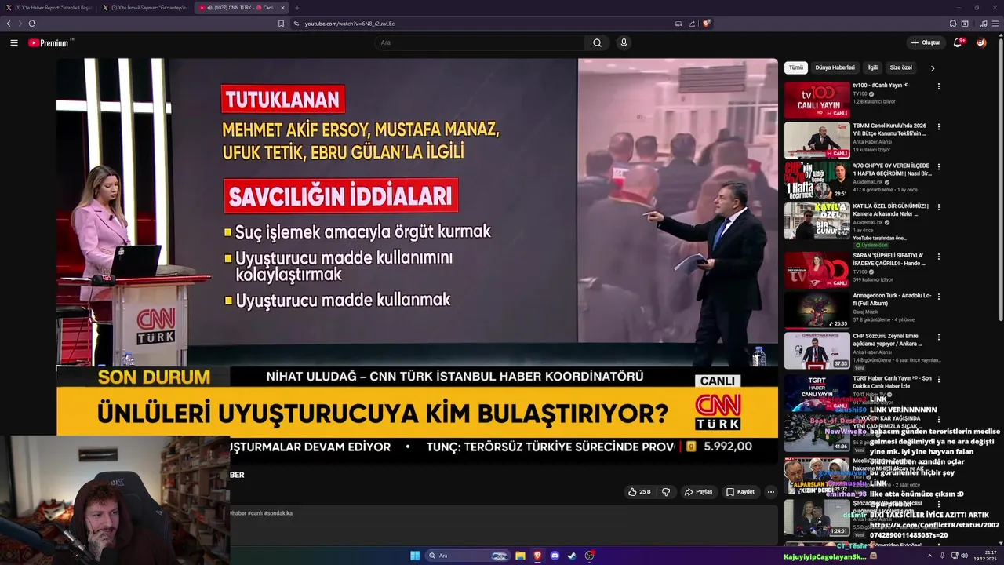Click the Paylaş share button
Screen dimensions: 1004x565
coord(698,492)
